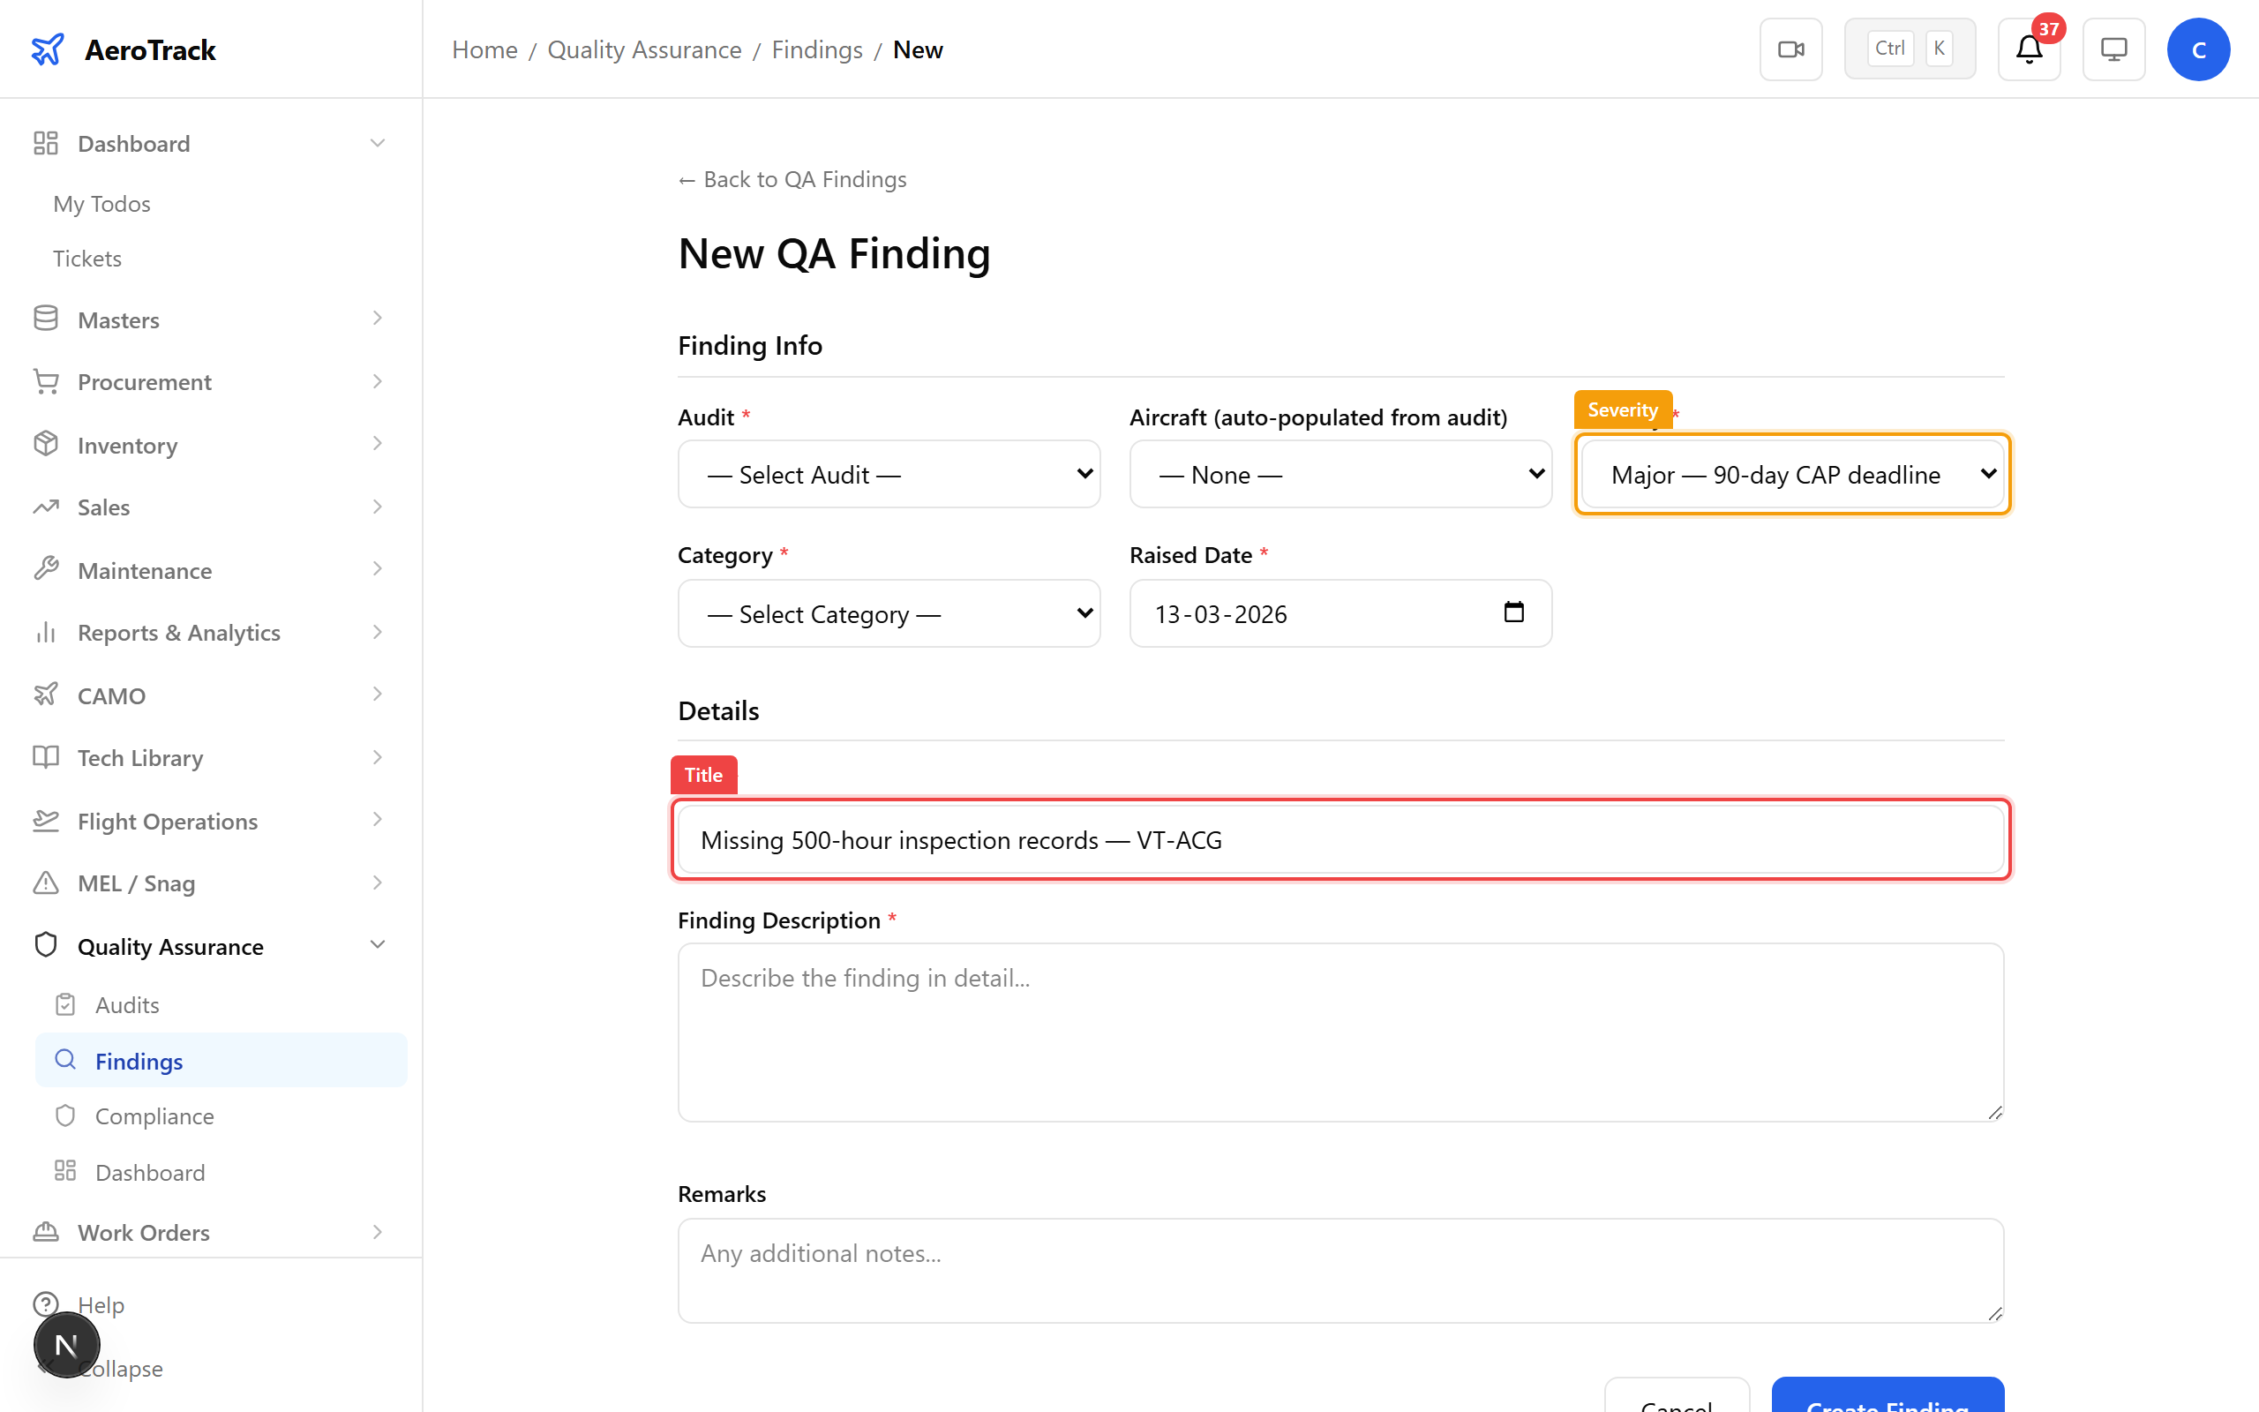Open the Select Audit dropdown

[x=888, y=474]
